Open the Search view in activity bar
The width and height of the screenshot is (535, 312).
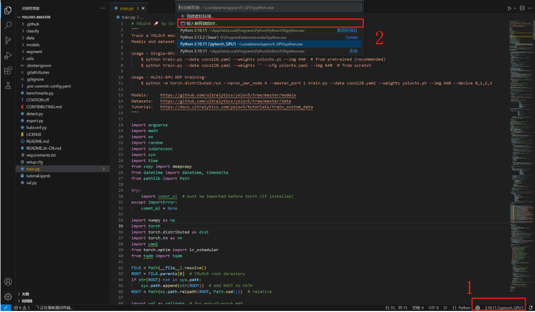pos(8,25)
